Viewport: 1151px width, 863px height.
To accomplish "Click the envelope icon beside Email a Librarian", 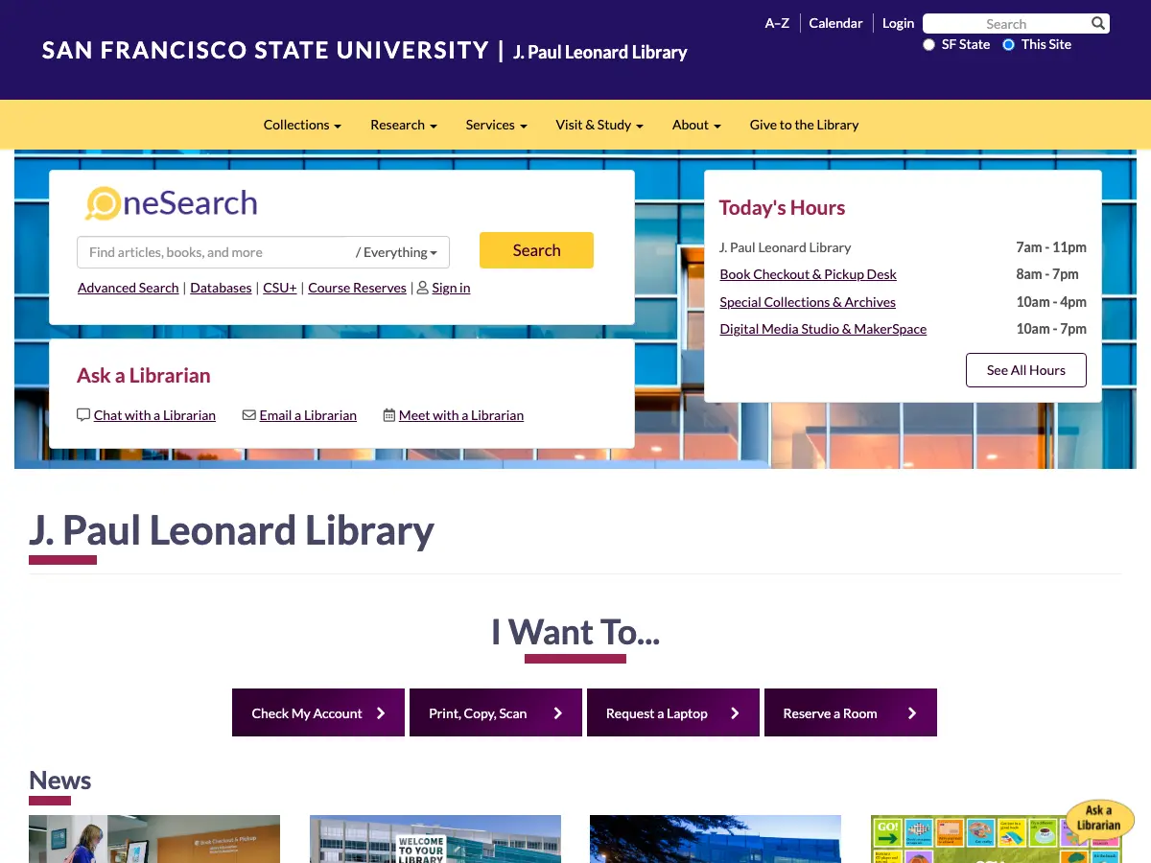I will [249, 415].
